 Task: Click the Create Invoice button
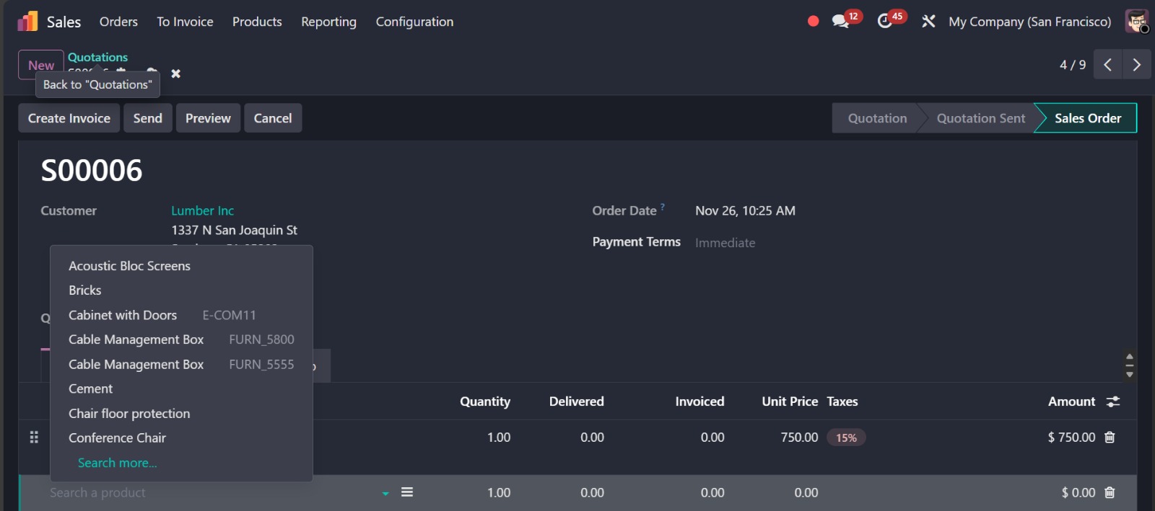tap(69, 118)
